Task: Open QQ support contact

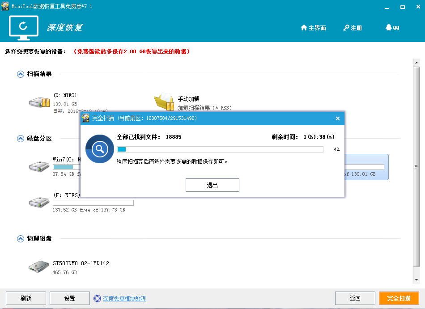Action: [392, 27]
